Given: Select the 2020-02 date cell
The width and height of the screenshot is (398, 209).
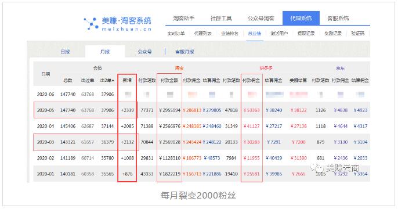Looking at the screenshot, I should point(46,158).
